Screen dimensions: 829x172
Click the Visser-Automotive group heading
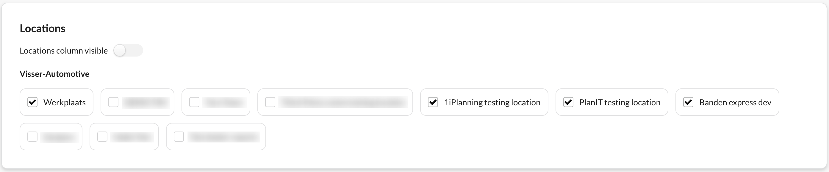(x=54, y=74)
